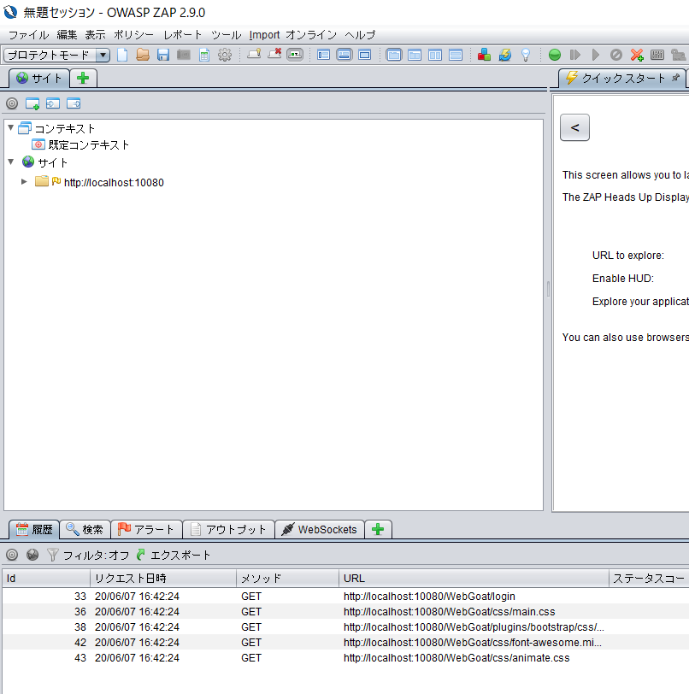Viewport: 689px width, 694px height.
Task: Expand sites tree layout icon
Action: click(324, 55)
